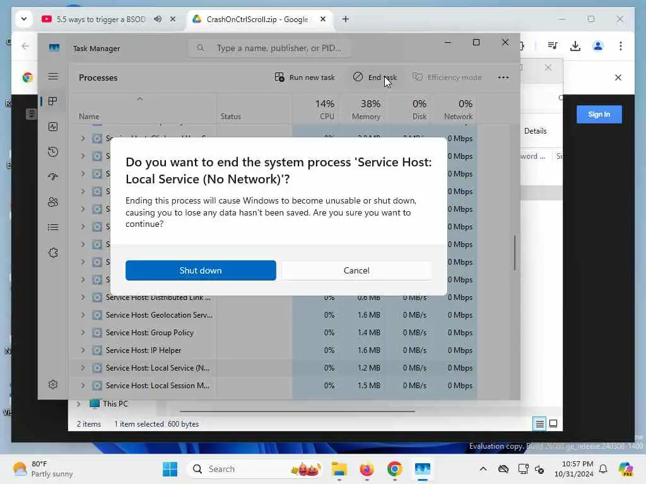
Task: Open the App history icon in sidebar
Action: coord(53,152)
